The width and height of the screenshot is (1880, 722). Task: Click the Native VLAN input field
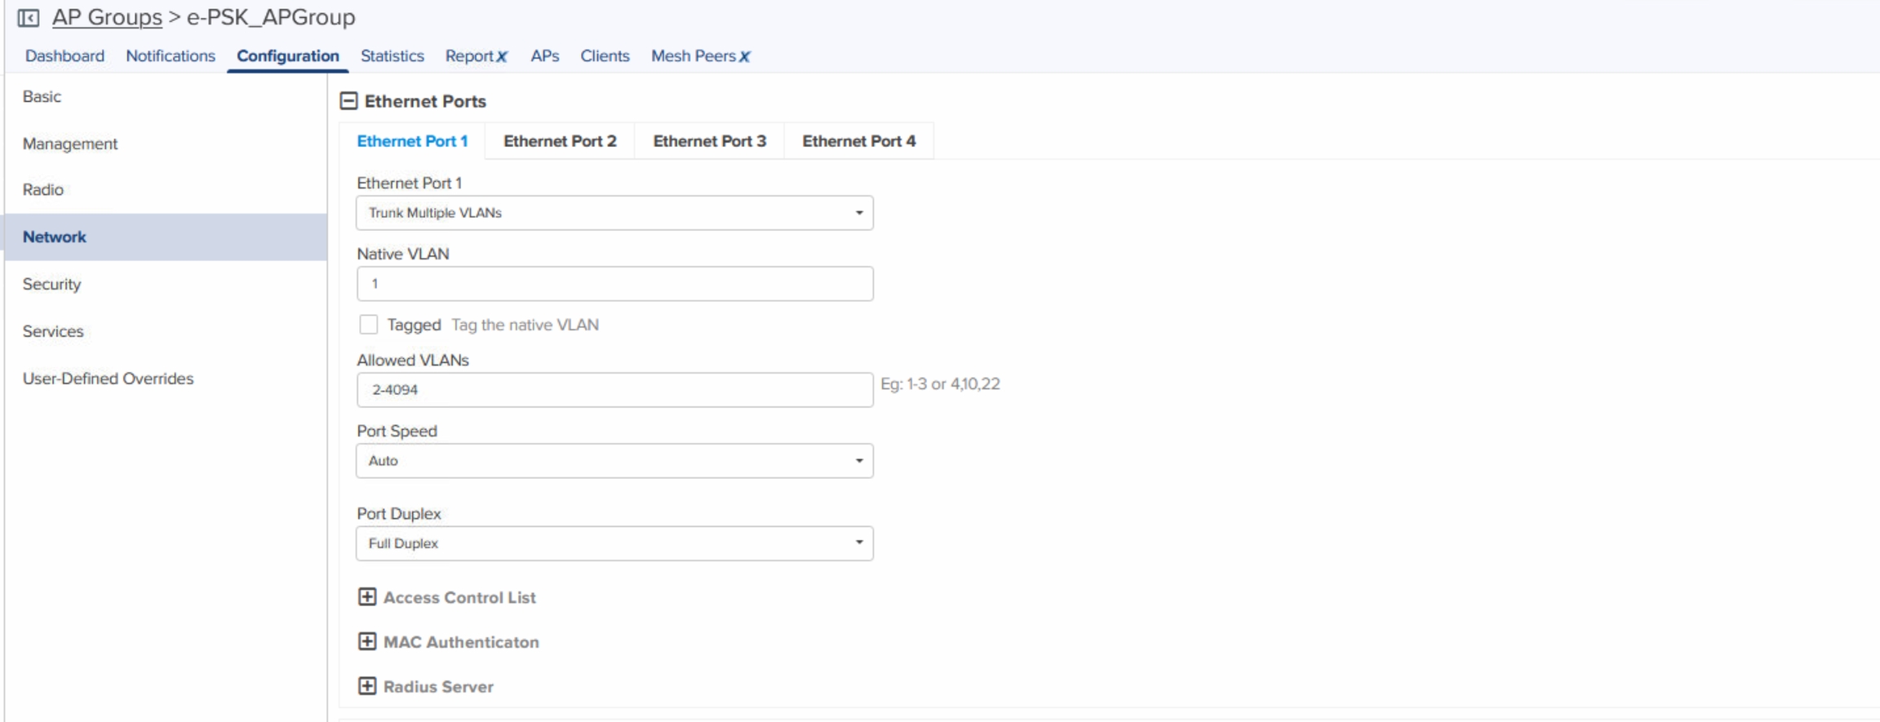(x=614, y=284)
